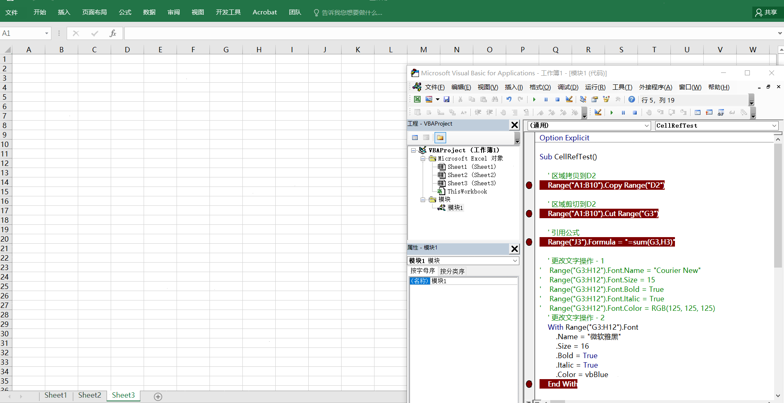
Task: Click the 共享 share button
Action: click(x=766, y=12)
